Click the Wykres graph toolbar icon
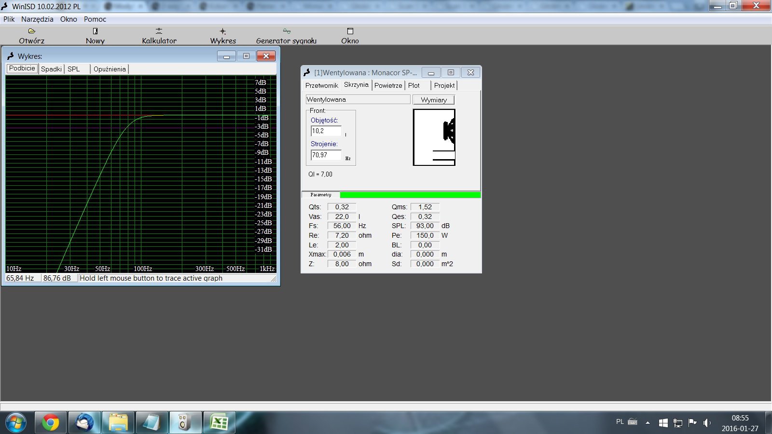This screenshot has width=772, height=434. pyautogui.click(x=223, y=31)
